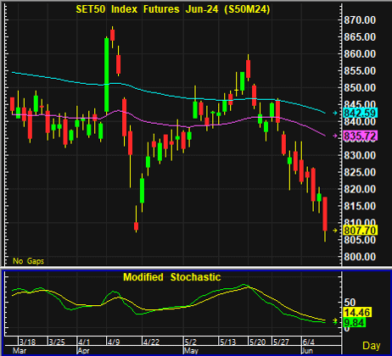392x356 pixels.
Task: Click the 5/2 date marker
Action: point(191,342)
